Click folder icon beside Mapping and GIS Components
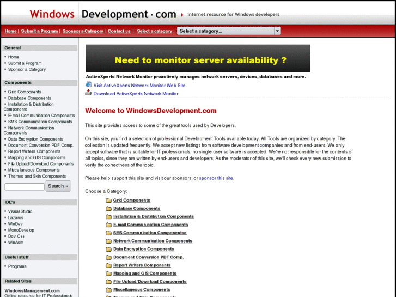396x297 pixels. click(108, 274)
